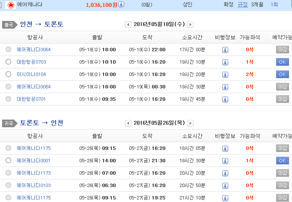Open flight info for 에어캐나다0064 arriving 00:30
This screenshot has height=202, width=292.
point(225,87)
